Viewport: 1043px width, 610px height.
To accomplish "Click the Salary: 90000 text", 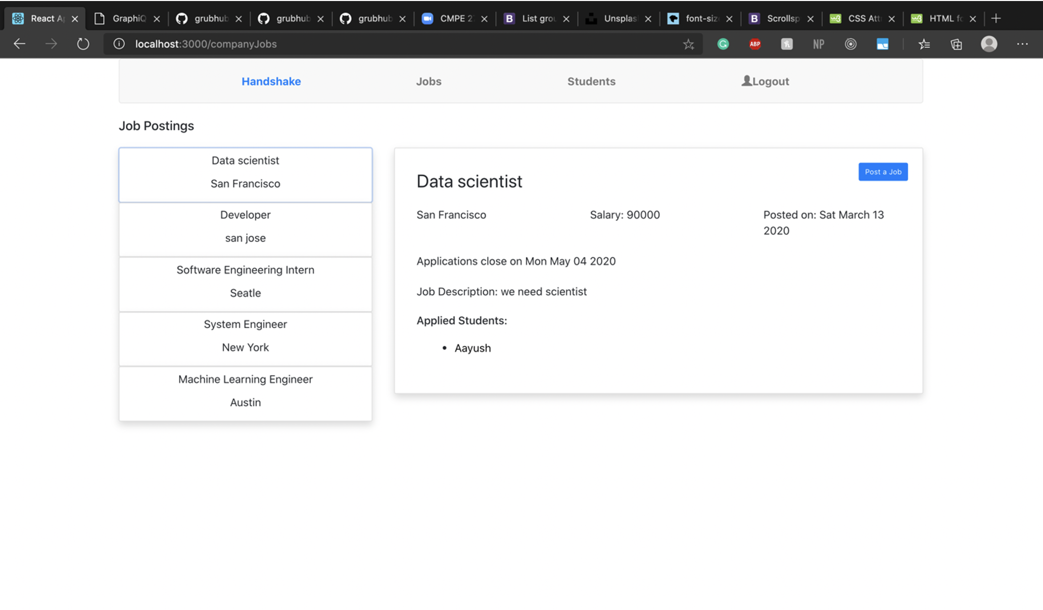I will (625, 215).
